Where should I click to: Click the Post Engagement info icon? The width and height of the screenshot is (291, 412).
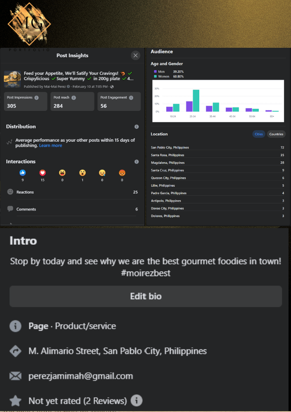tap(131, 98)
